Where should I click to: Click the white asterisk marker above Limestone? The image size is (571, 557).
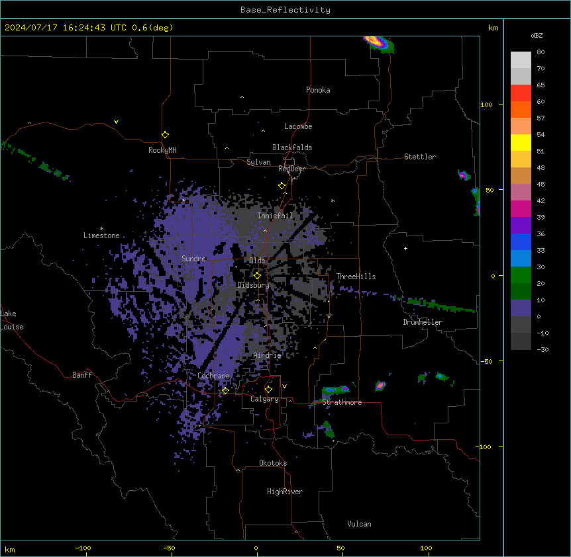(101, 229)
